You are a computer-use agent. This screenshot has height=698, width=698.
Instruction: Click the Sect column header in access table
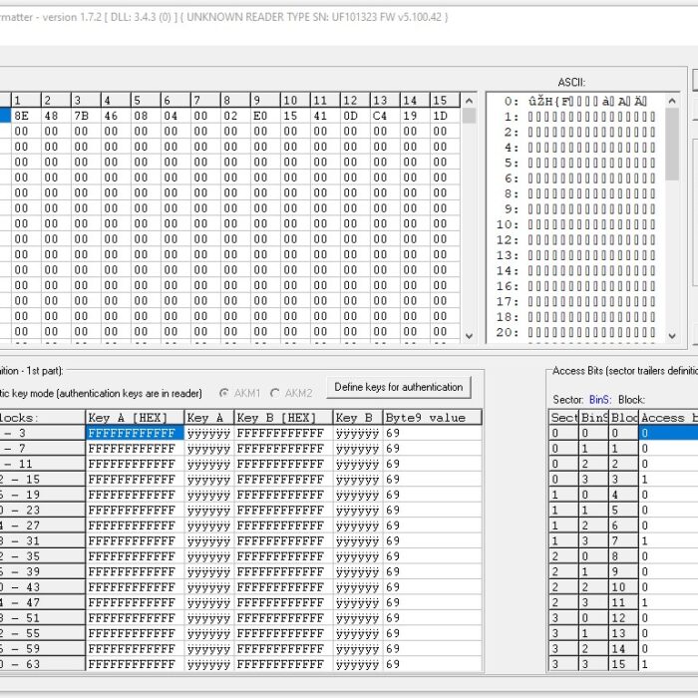[563, 418]
